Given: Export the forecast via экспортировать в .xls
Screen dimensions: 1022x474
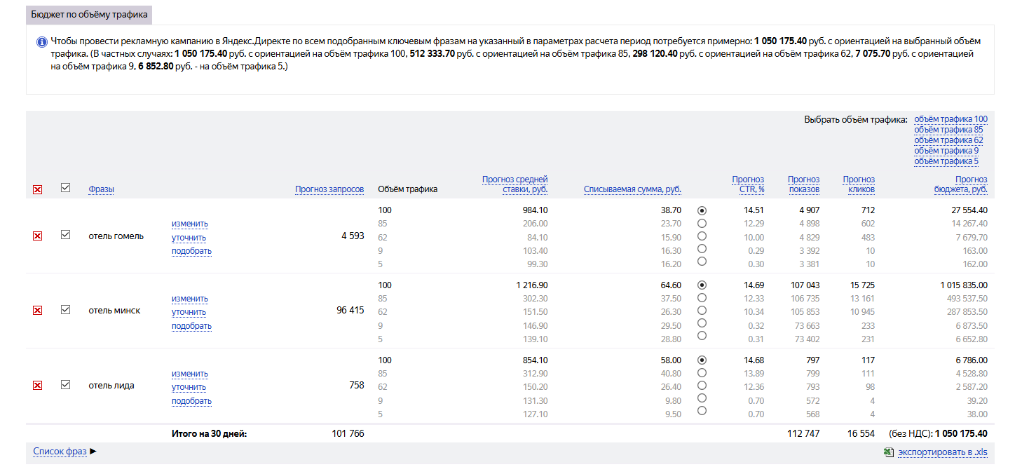Looking at the screenshot, I should point(942,452).
